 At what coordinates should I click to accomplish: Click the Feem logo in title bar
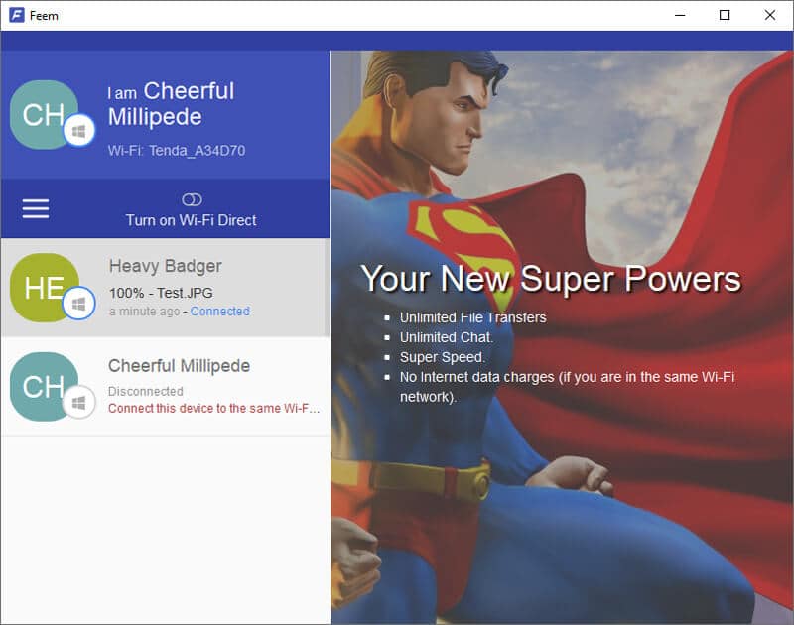point(17,15)
